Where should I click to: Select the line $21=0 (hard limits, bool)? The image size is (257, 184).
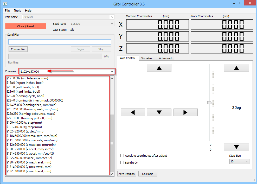click(x=23, y=92)
